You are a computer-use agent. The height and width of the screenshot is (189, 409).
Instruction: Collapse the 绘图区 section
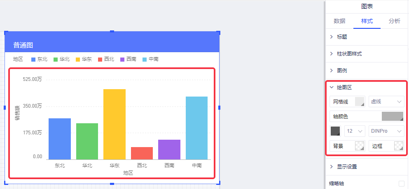tap(344, 88)
